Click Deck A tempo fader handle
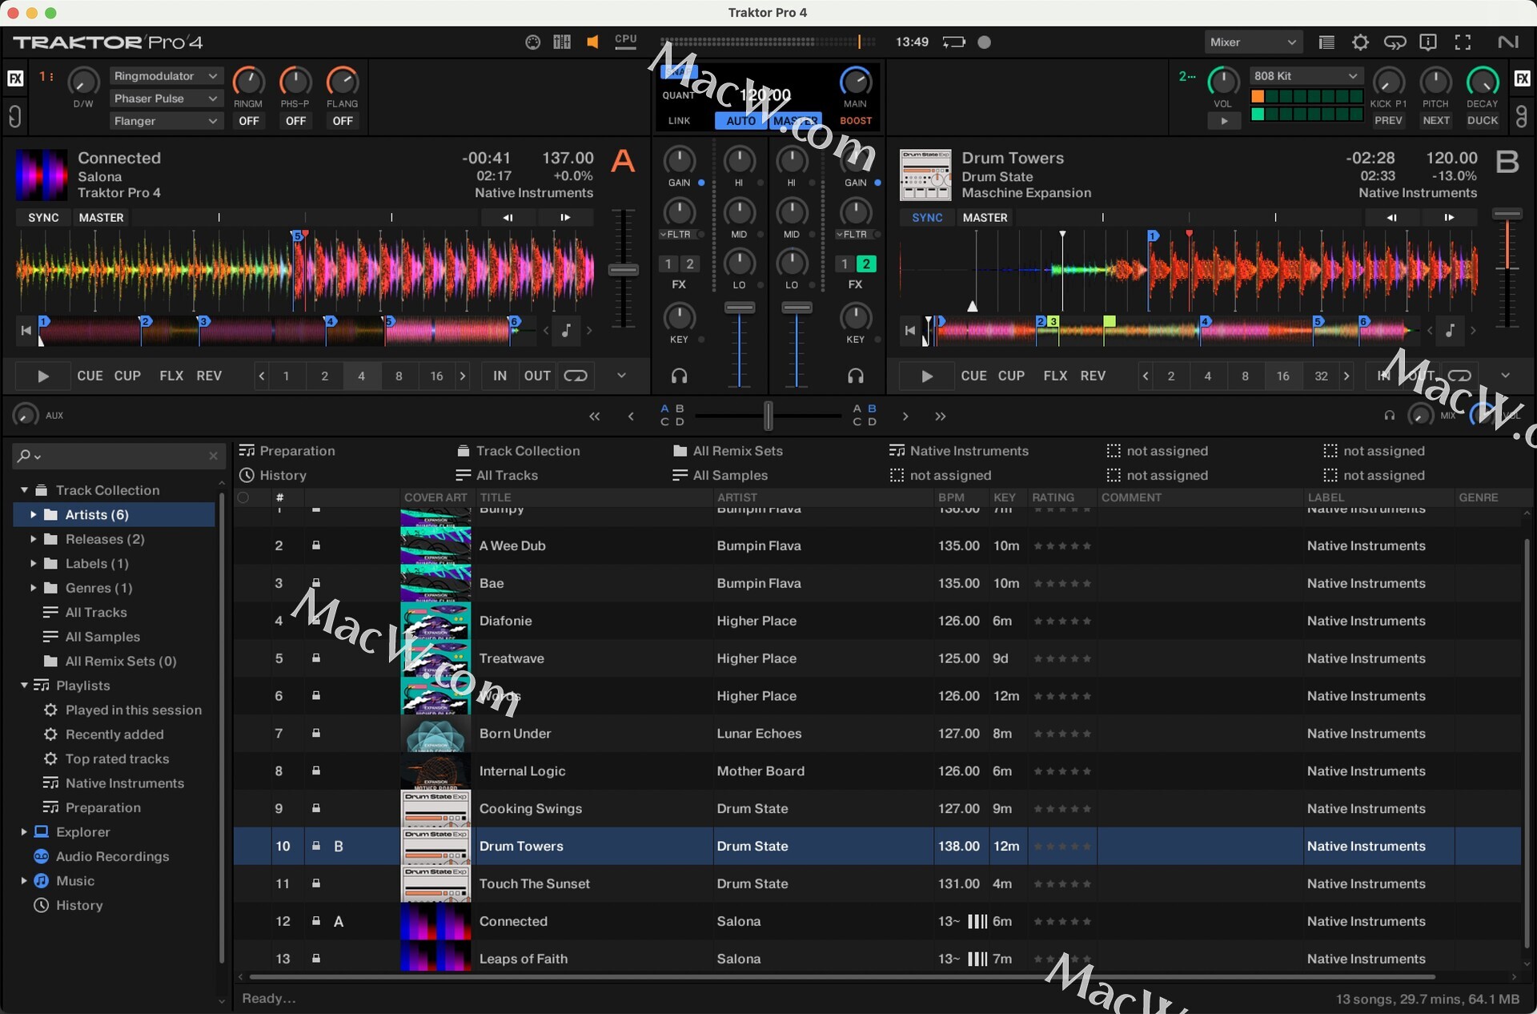The height and width of the screenshot is (1014, 1537). coord(623,270)
